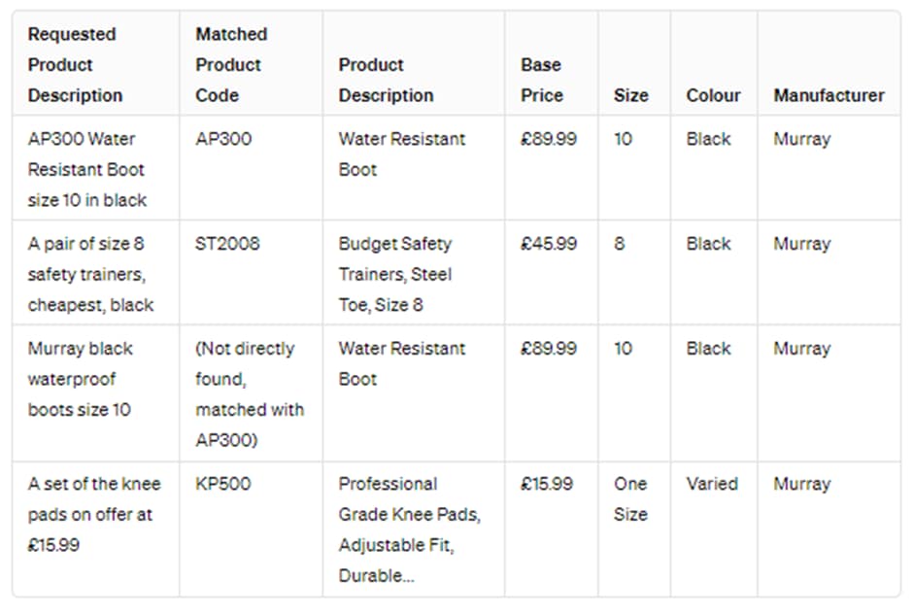Click the £45.99 base price cell

pos(548,244)
